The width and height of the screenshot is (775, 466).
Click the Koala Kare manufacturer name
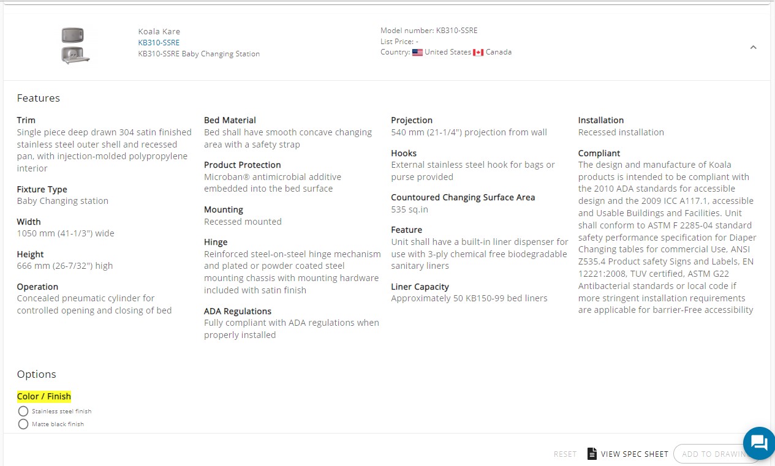159,32
